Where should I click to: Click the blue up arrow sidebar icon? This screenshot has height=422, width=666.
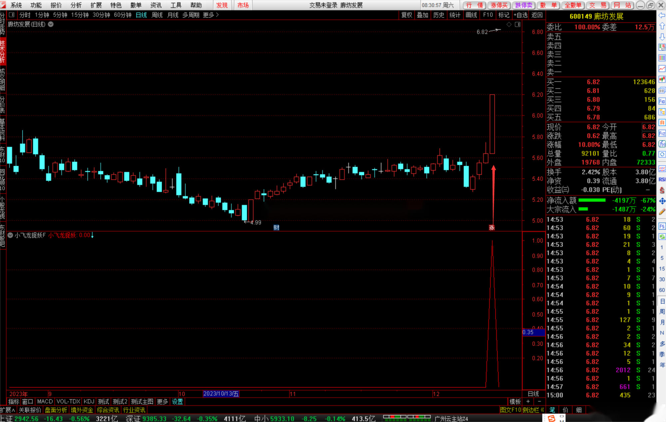point(662,26)
